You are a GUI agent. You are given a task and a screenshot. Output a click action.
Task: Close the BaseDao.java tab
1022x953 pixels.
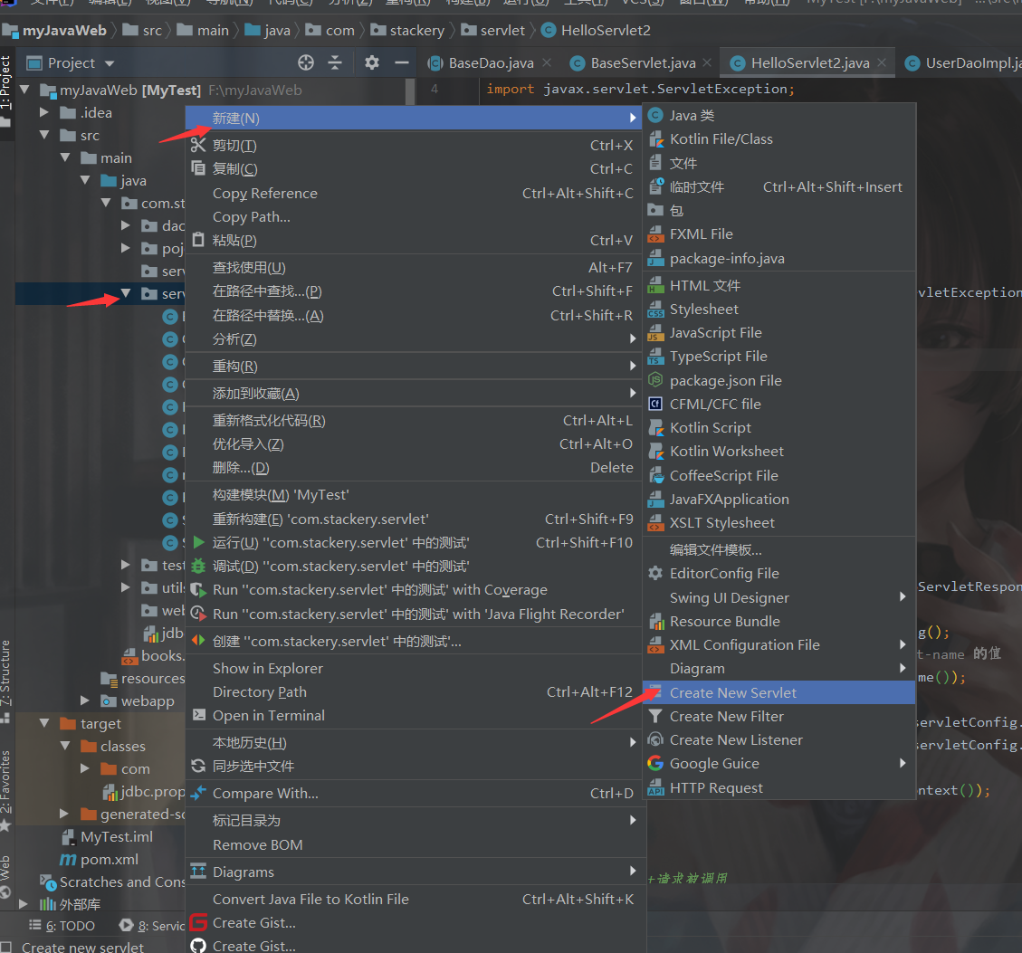click(x=547, y=62)
